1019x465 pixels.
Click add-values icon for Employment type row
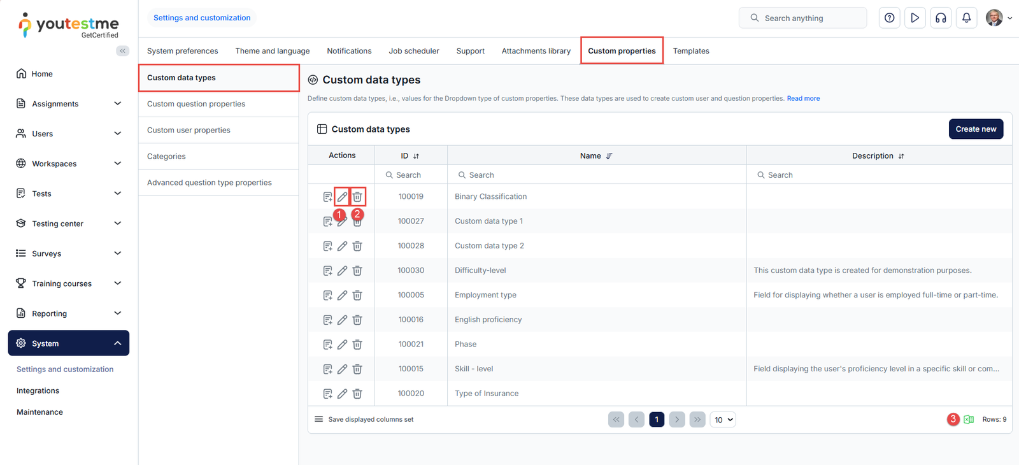[x=327, y=296]
